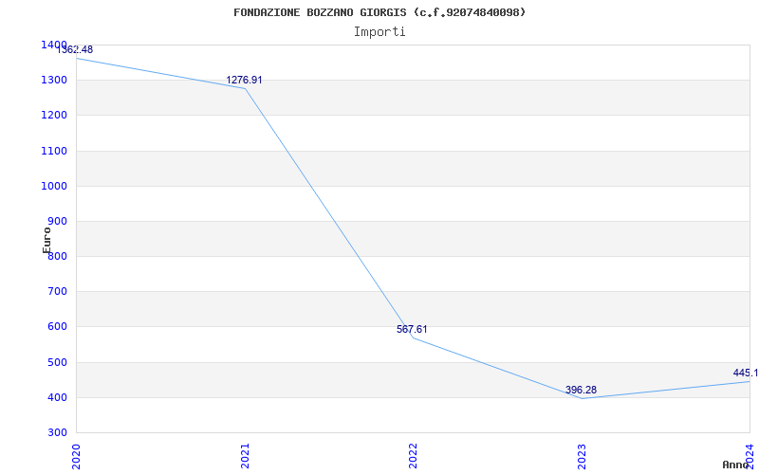The image size is (759, 474).
Task: Click the 1200 y-axis tick label
Action: 54,116
